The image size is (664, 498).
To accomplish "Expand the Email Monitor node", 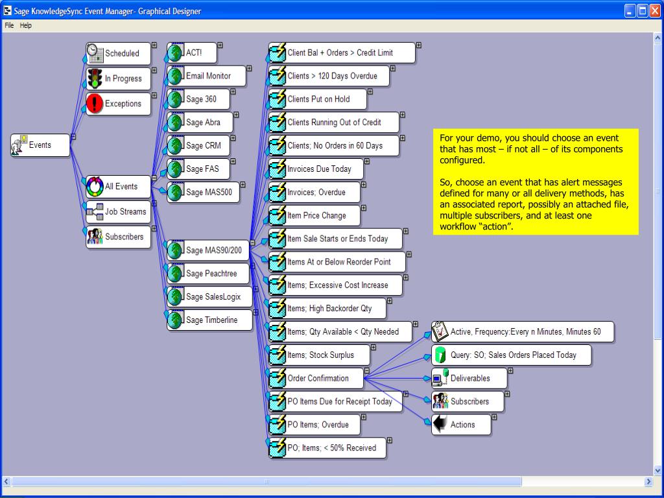I will pos(249,68).
